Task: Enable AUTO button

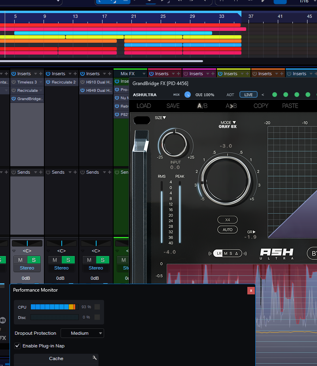Action: pyautogui.click(x=228, y=229)
